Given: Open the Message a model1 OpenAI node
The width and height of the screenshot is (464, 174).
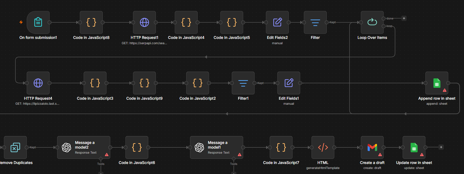Looking at the screenshot, I should [x=216, y=147].
